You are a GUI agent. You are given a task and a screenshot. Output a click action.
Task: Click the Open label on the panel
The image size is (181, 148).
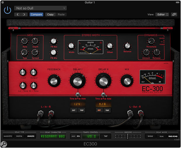[166, 63]
